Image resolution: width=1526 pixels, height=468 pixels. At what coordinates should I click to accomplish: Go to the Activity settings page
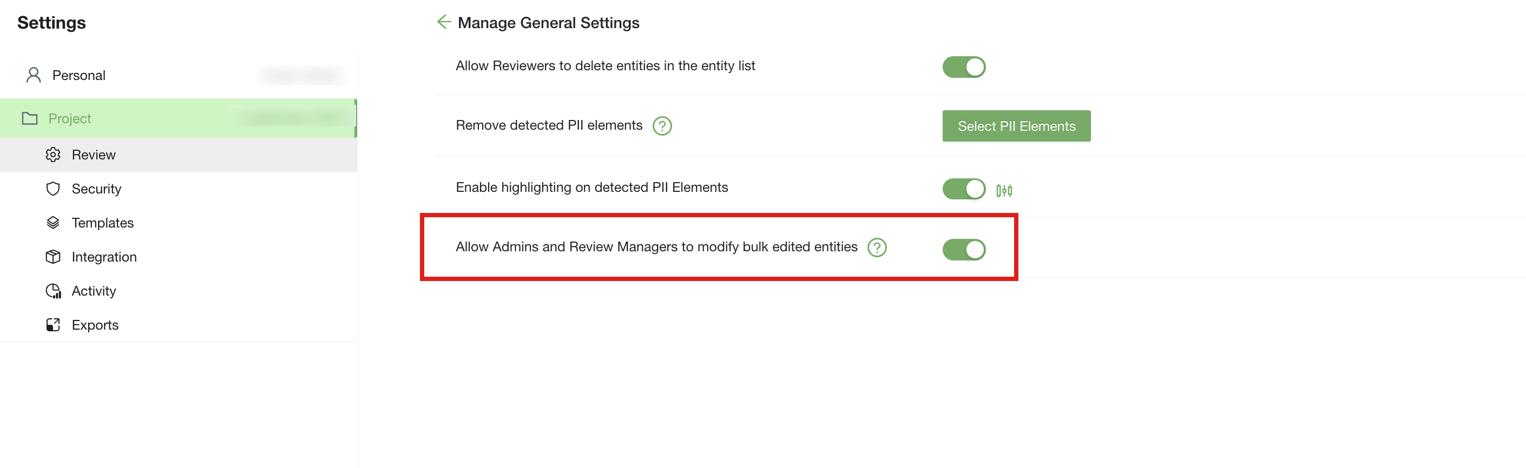tap(94, 291)
